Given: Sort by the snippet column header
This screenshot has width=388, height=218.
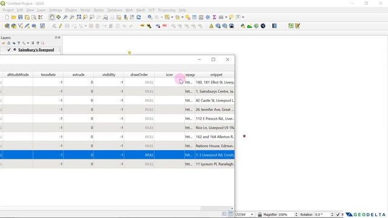Looking at the screenshot, I should click(x=216, y=74).
